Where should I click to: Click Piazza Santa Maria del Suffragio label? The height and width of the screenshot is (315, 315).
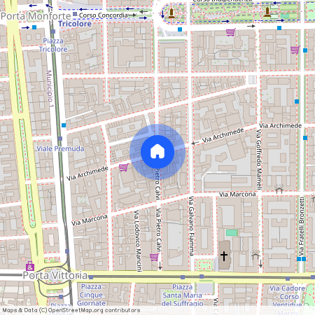tap(182, 295)
